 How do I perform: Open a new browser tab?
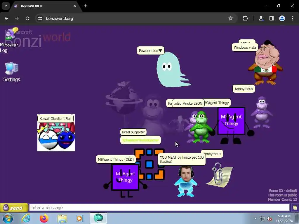pos(85,6)
